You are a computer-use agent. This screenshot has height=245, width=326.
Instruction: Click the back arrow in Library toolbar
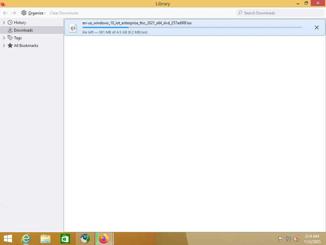tap(5, 13)
